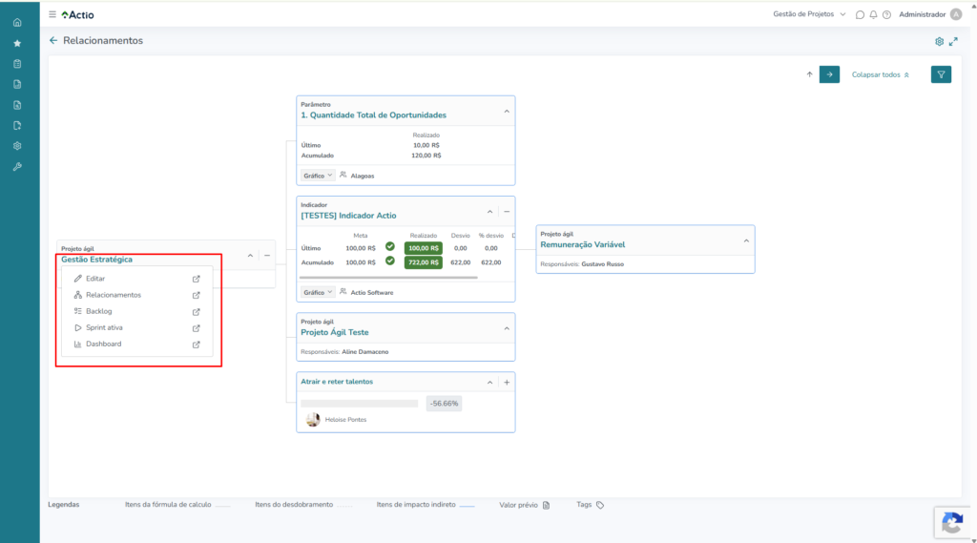Open notifications bell
Screen dimensions: 977x543
(x=874, y=14)
